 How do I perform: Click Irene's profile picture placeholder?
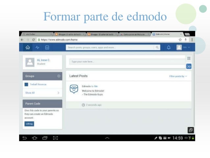tap(30, 62)
